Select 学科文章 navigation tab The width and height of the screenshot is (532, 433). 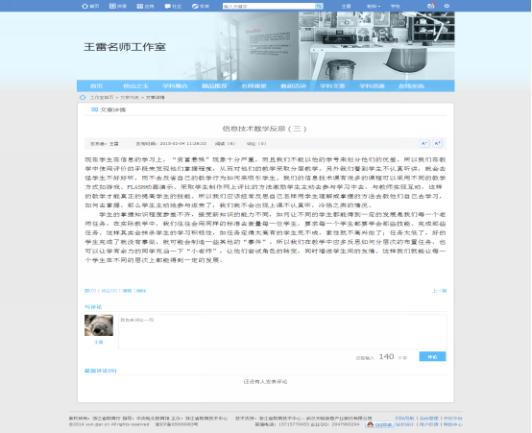(332, 85)
